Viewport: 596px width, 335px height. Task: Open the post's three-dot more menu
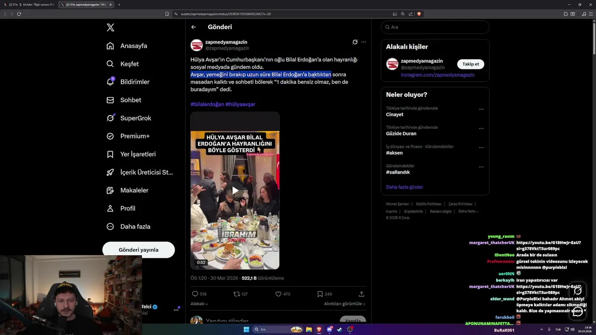click(364, 42)
